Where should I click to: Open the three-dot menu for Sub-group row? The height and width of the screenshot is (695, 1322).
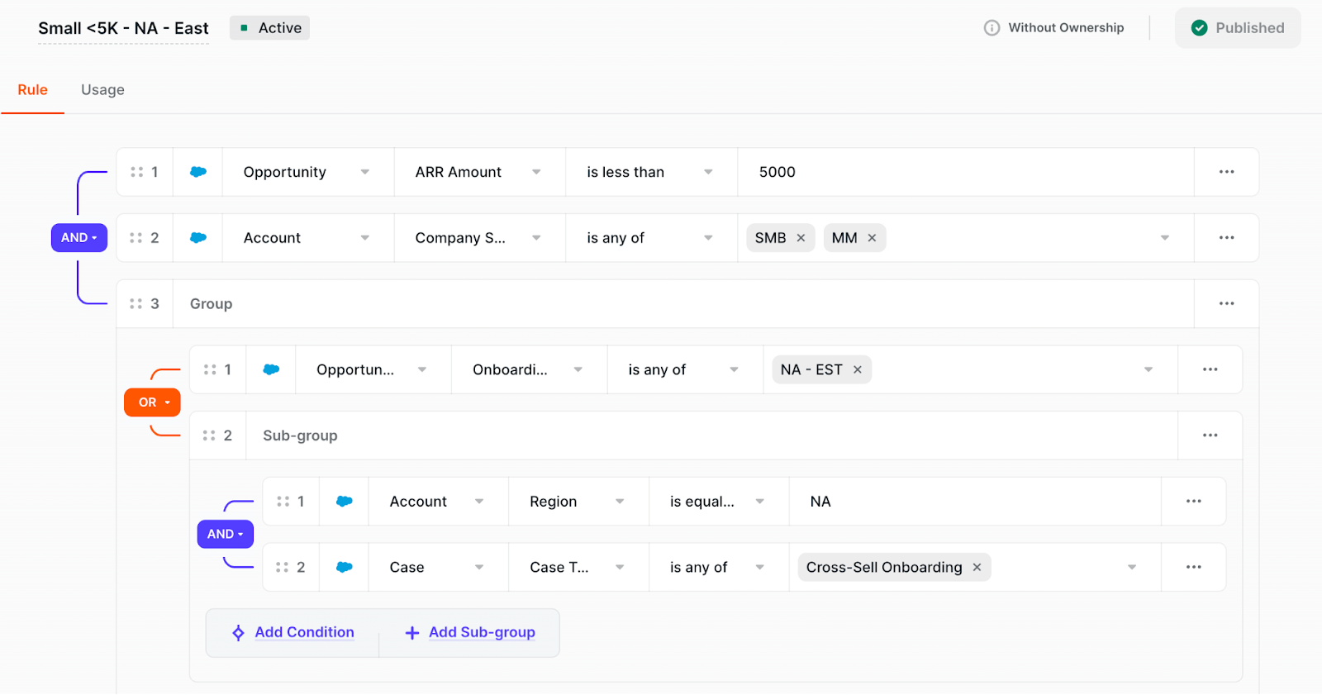point(1210,436)
